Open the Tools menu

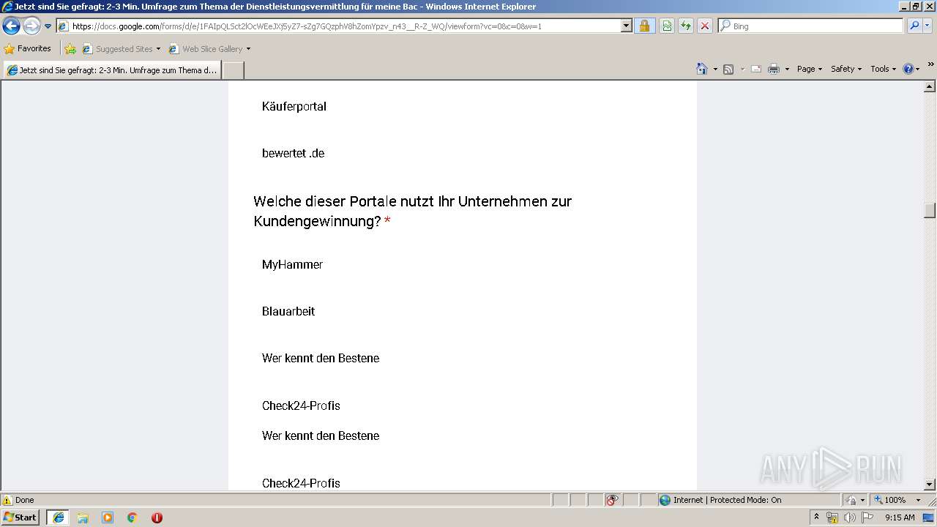pyautogui.click(x=883, y=69)
